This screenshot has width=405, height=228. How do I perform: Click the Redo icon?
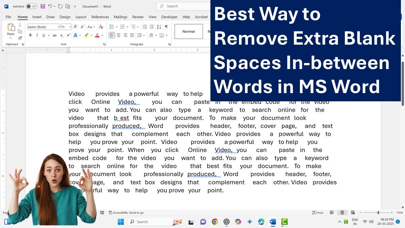coord(60,6)
